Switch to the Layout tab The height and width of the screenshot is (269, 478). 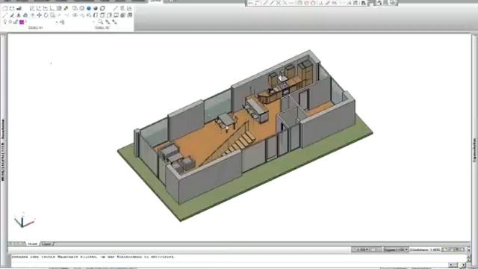[x=46, y=244]
